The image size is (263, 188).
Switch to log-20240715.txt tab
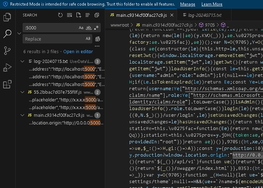[204, 15]
